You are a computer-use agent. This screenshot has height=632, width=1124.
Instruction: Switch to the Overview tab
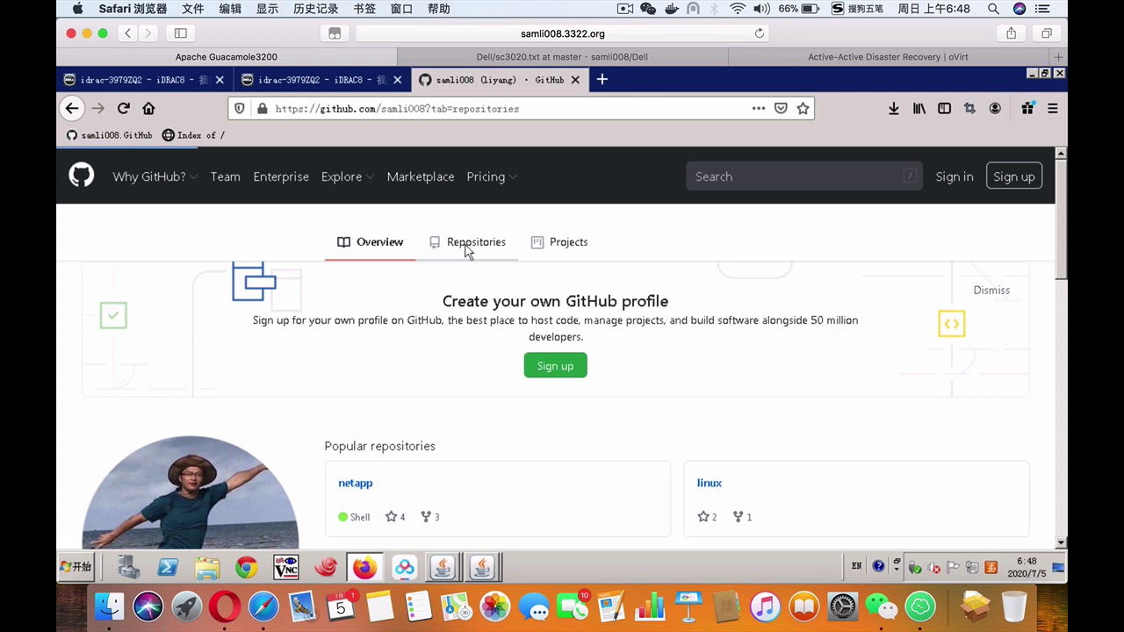point(370,242)
